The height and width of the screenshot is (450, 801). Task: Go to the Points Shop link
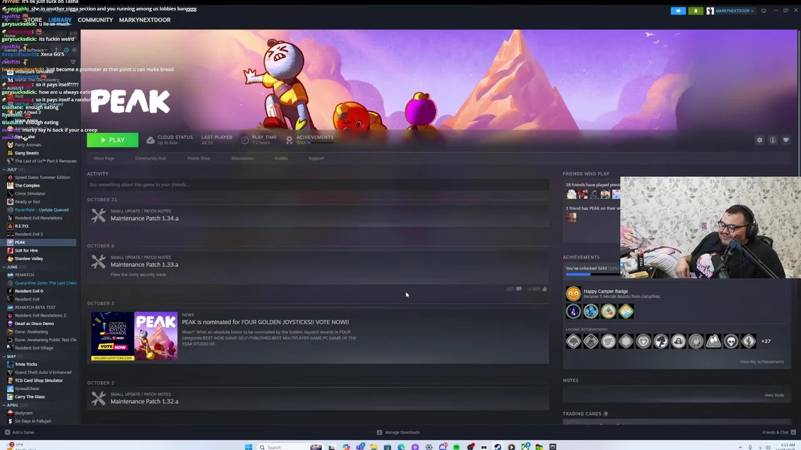[199, 158]
